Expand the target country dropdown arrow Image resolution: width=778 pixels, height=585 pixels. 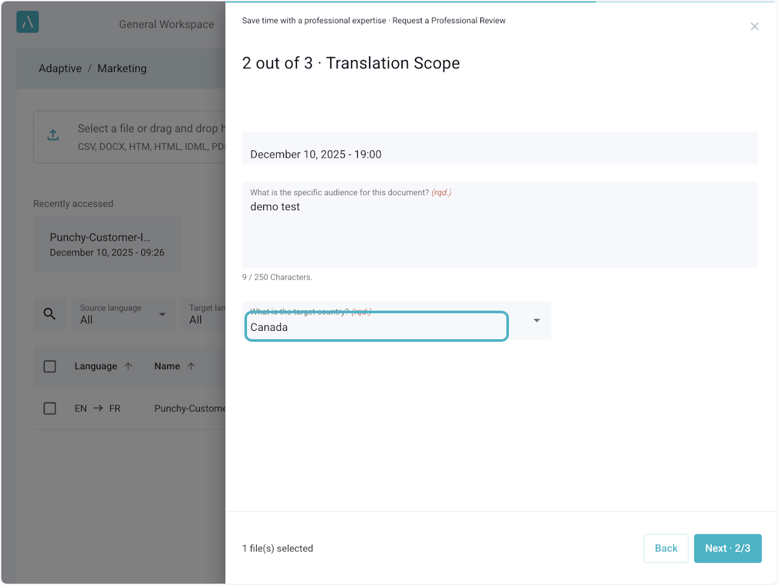(x=536, y=320)
